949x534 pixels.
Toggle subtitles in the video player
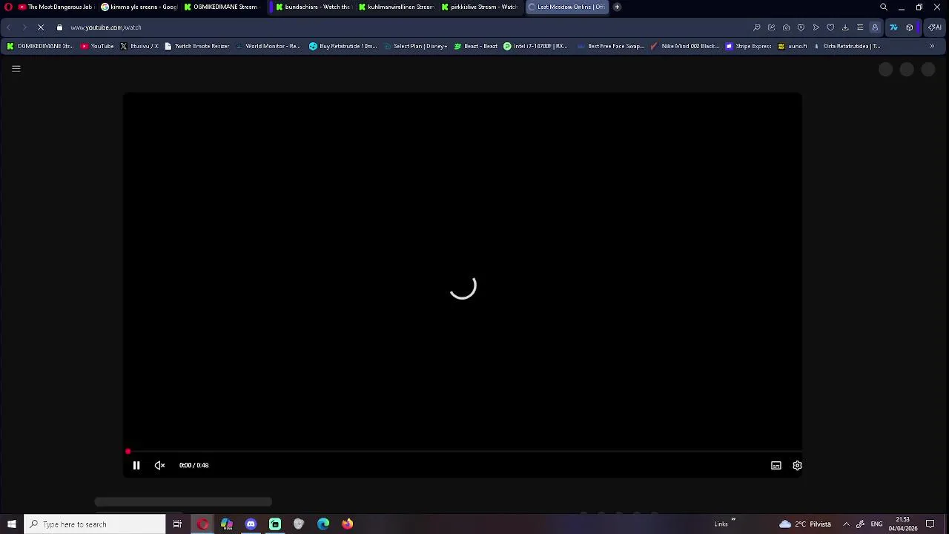776,465
